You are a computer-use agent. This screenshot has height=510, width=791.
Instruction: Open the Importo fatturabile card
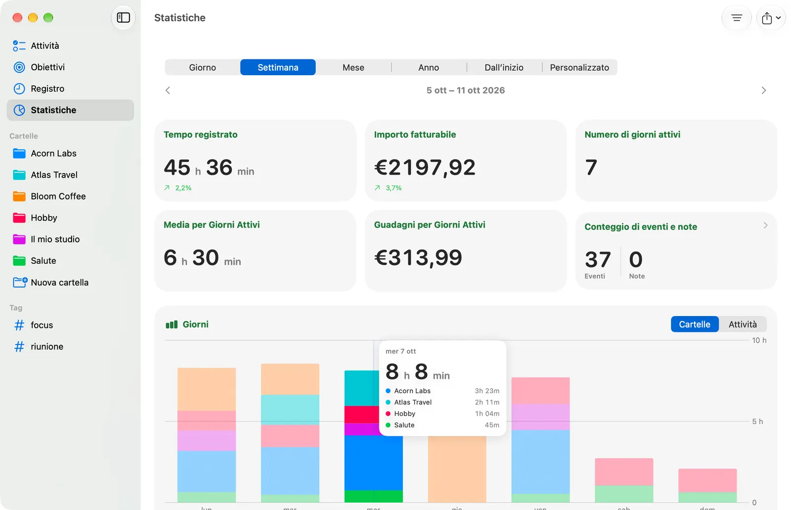466,160
